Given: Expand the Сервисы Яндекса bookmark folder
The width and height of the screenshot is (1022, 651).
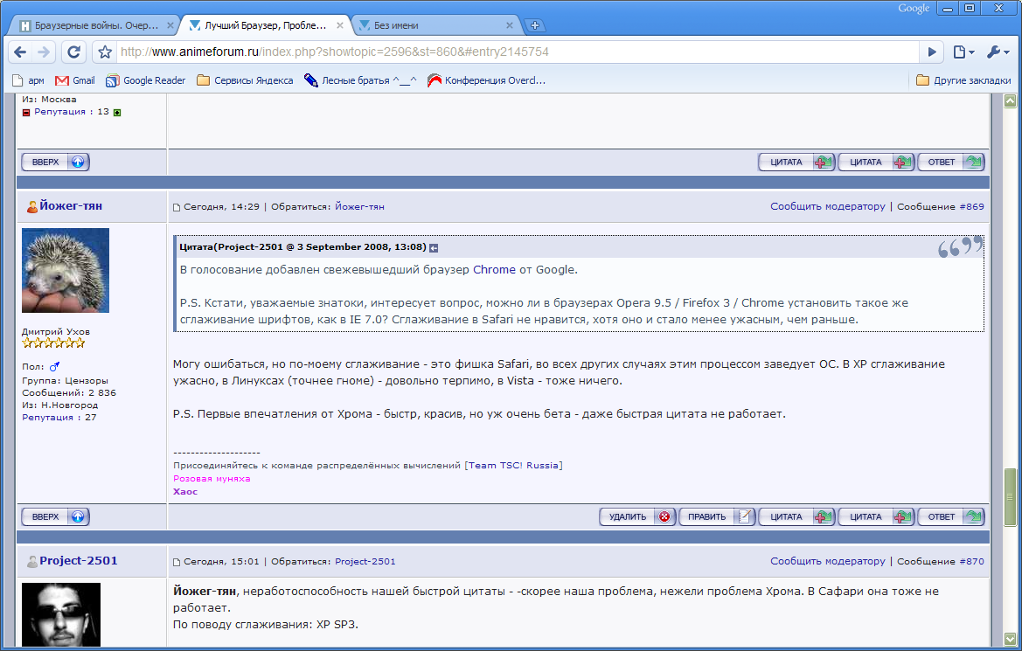Looking at the screenshot, I should coord(245,80).
